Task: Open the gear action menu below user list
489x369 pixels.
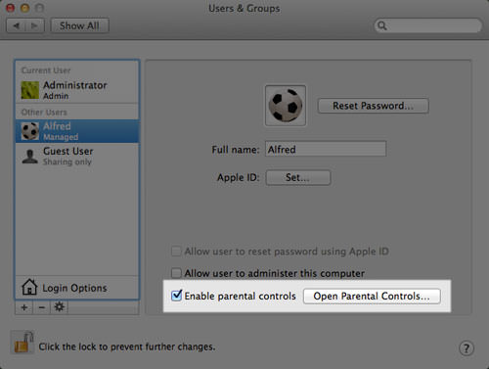Action: [59, 307]
